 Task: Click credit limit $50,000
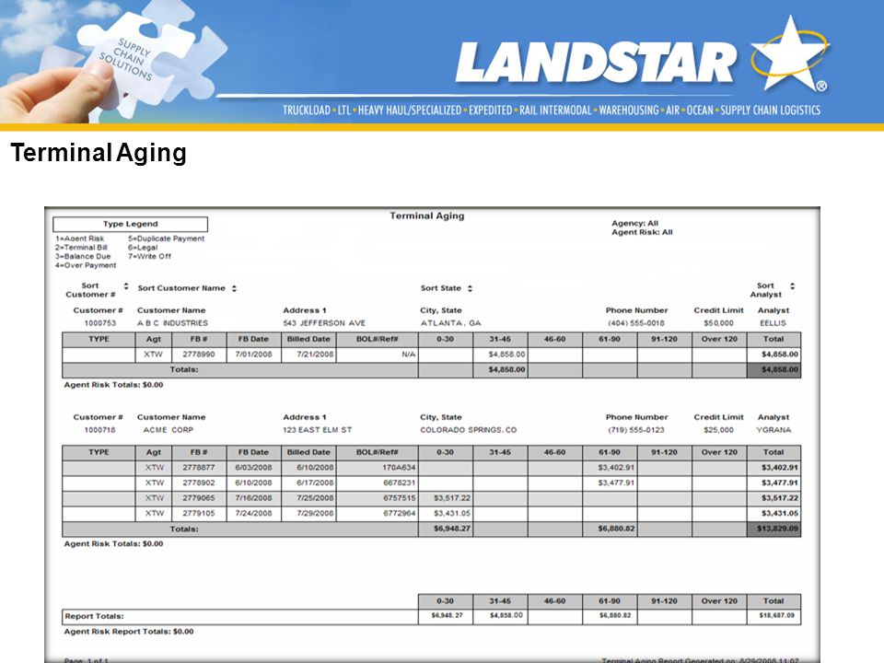point(719,323)
